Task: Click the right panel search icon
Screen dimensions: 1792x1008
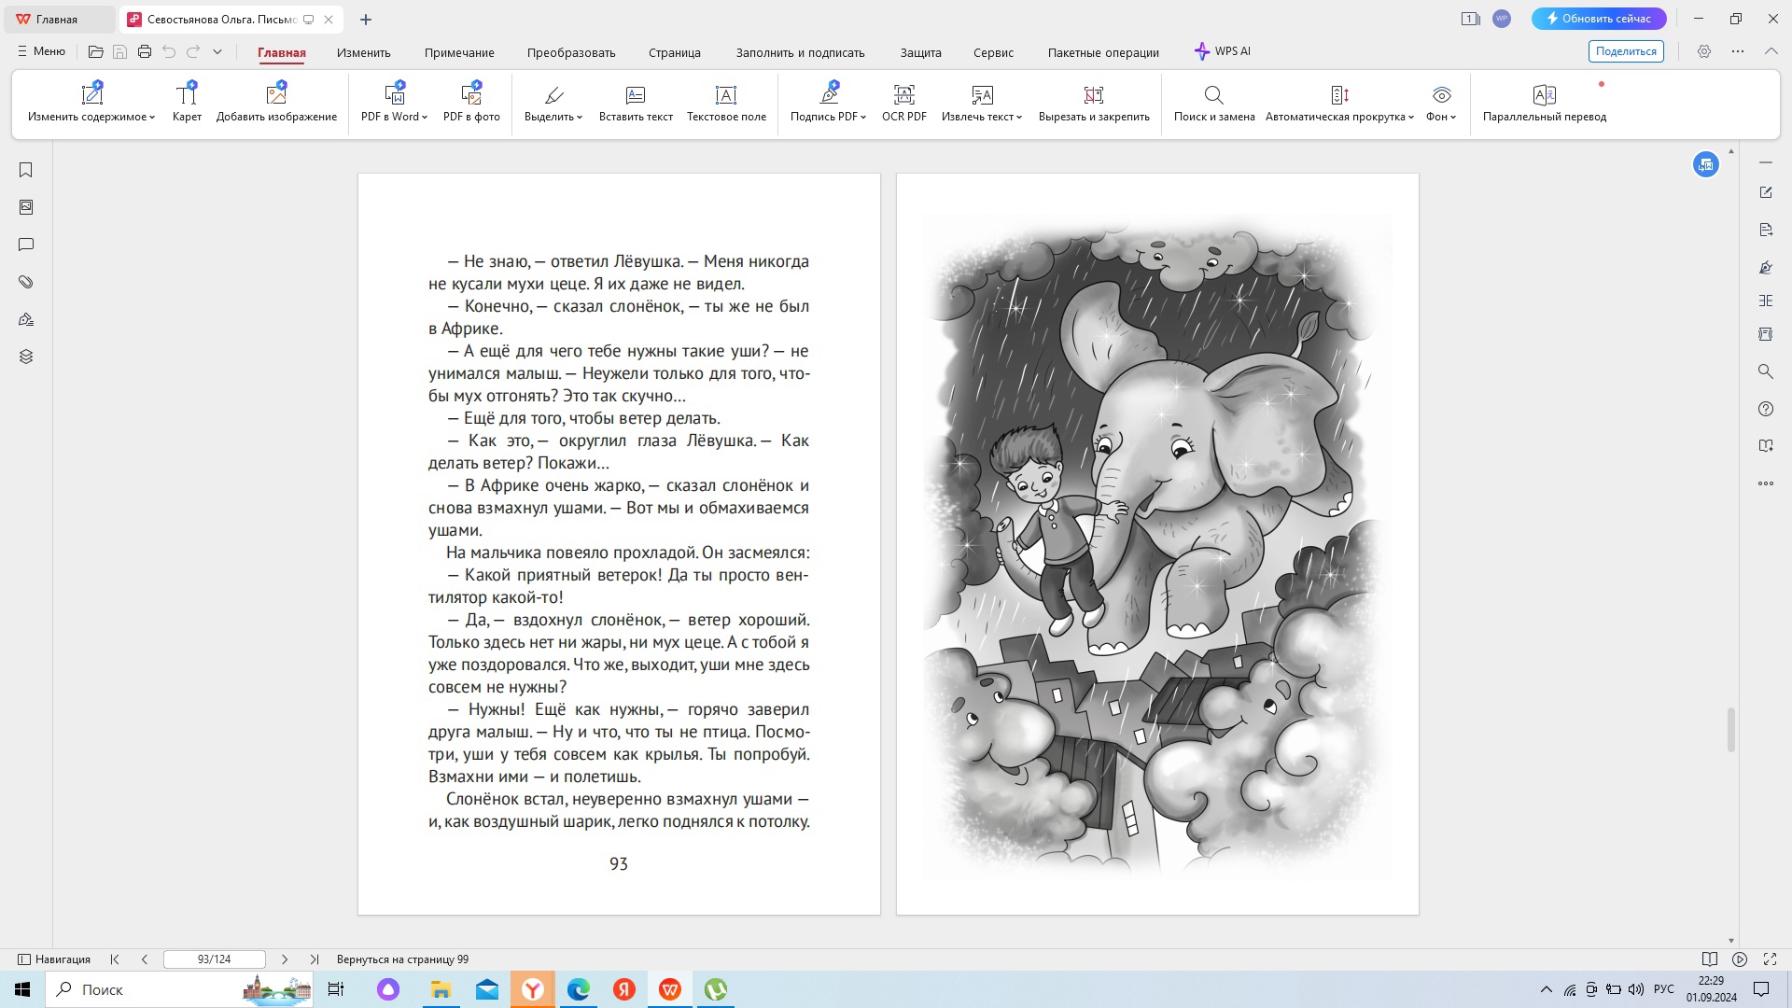Action: click(1766, 371)
